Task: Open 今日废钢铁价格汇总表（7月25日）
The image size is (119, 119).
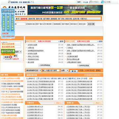Action: (78, 106)
